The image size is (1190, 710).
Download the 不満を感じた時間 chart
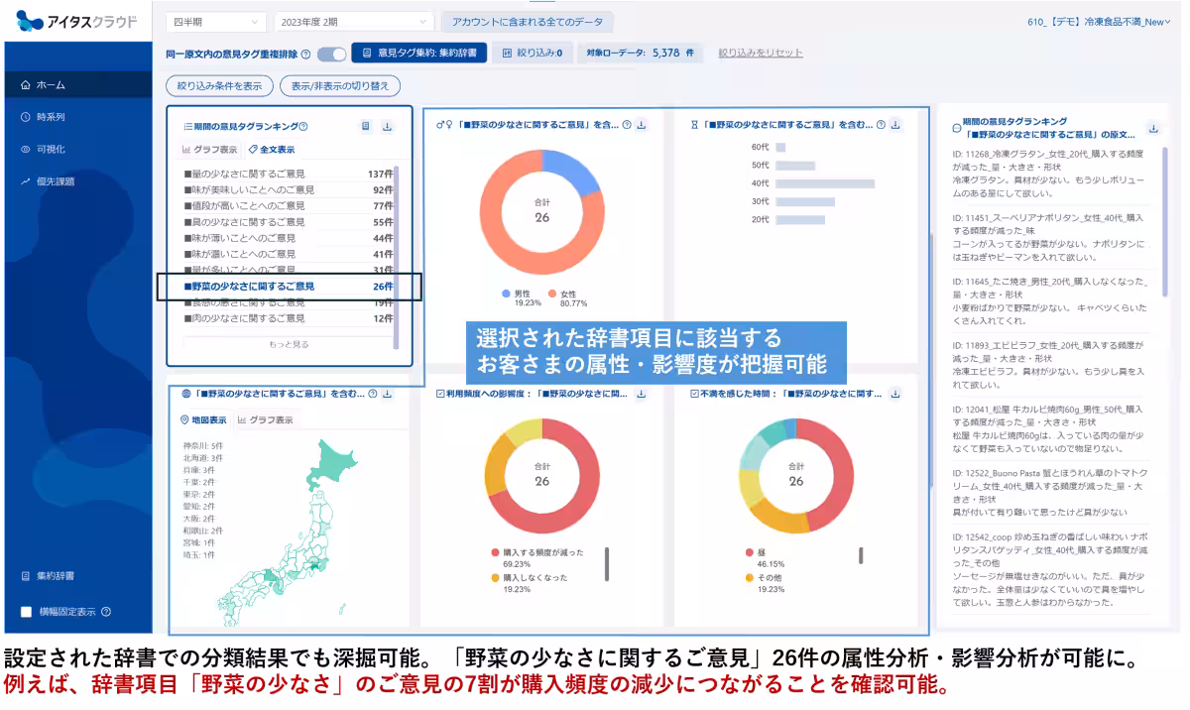[x=895, y=394]
